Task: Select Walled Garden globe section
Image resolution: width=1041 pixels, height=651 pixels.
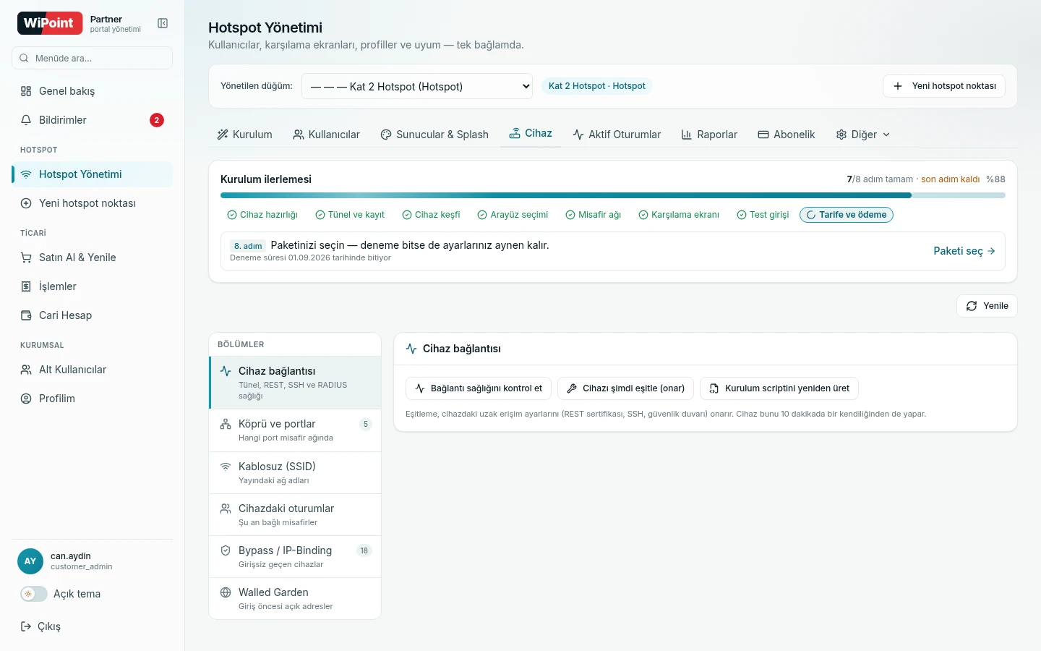Action: click(295, 599)
